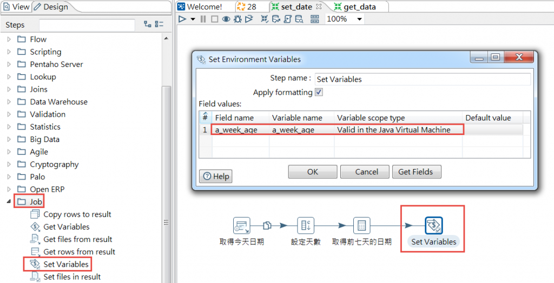Switch to the Design tab
Image resolution: width=554 pixels, height=283 pixels.
(51, 6)
